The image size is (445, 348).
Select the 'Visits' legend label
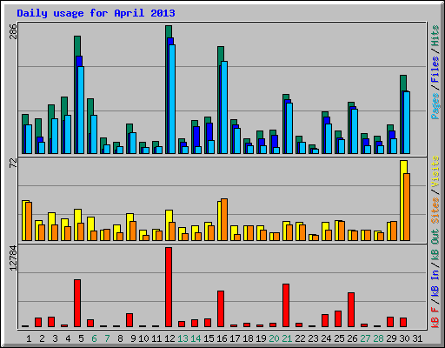coord(435,171)
